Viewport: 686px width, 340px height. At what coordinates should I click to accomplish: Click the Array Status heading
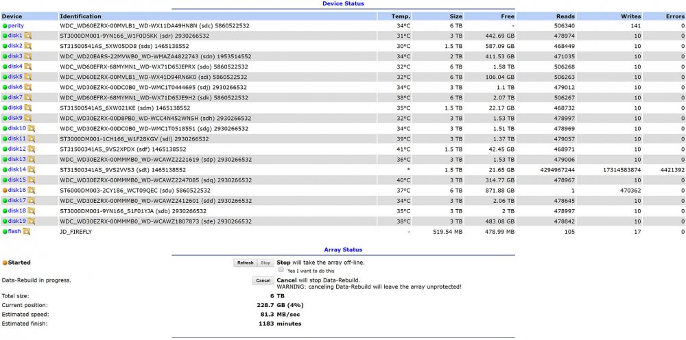point(343,250)
